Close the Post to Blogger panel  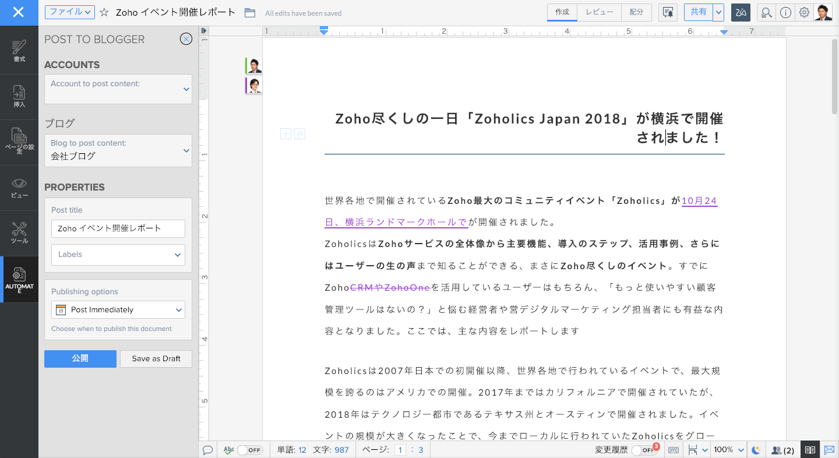(186, 39)
